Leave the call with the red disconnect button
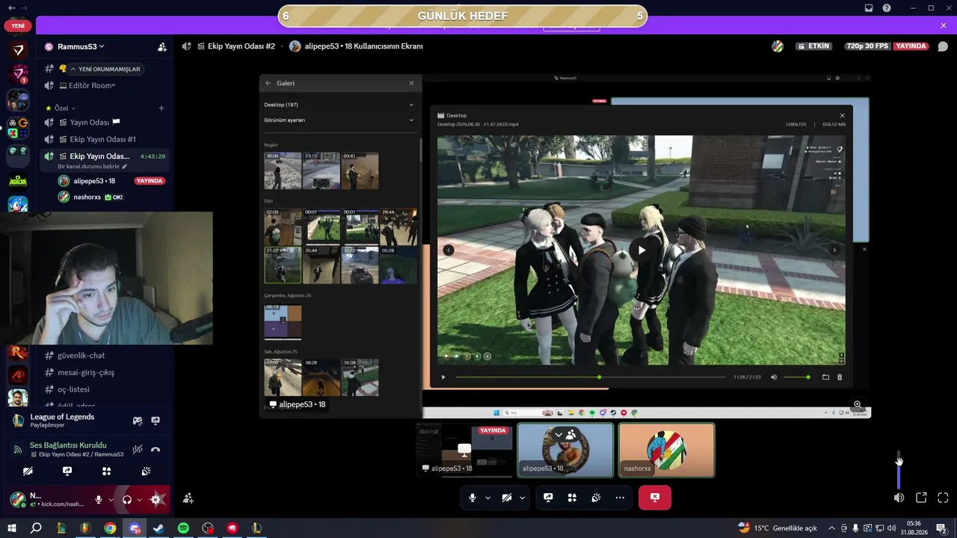This screenshot has height=538, width=957. 655,498
